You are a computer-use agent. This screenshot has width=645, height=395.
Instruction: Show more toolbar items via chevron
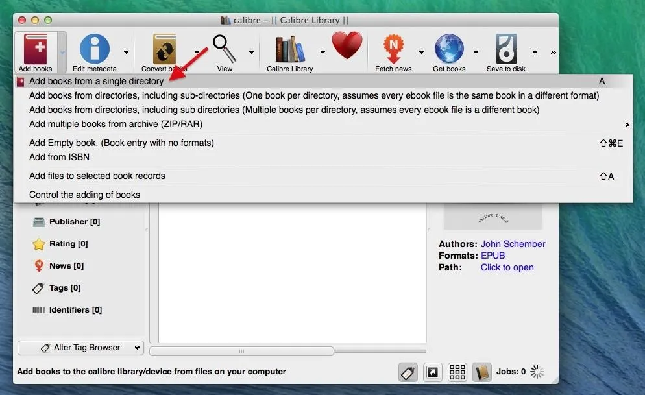click(x=554, y=52)
